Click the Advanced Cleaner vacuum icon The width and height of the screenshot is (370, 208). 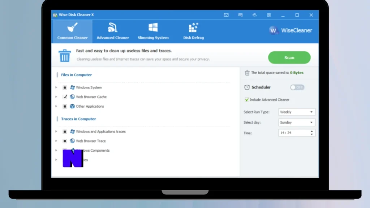pos(113,27)
